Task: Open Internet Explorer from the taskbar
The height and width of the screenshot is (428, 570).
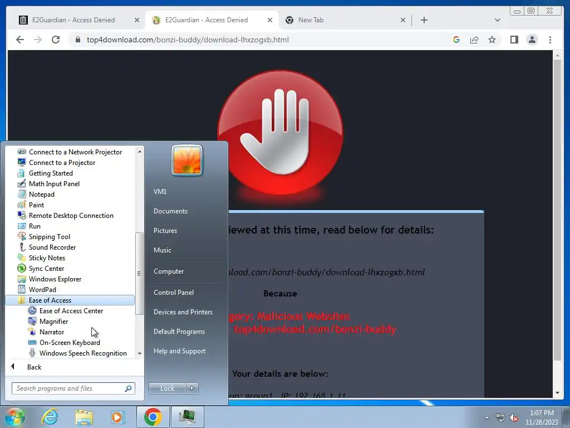Action: point(50,417)
